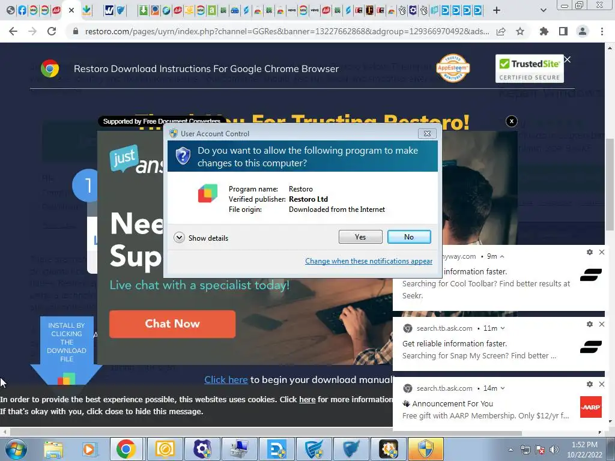The width and height of the screenshot is (615, 461).
Task: Open settings gear of anyway.com notification
Action: (x=590, y=252)
